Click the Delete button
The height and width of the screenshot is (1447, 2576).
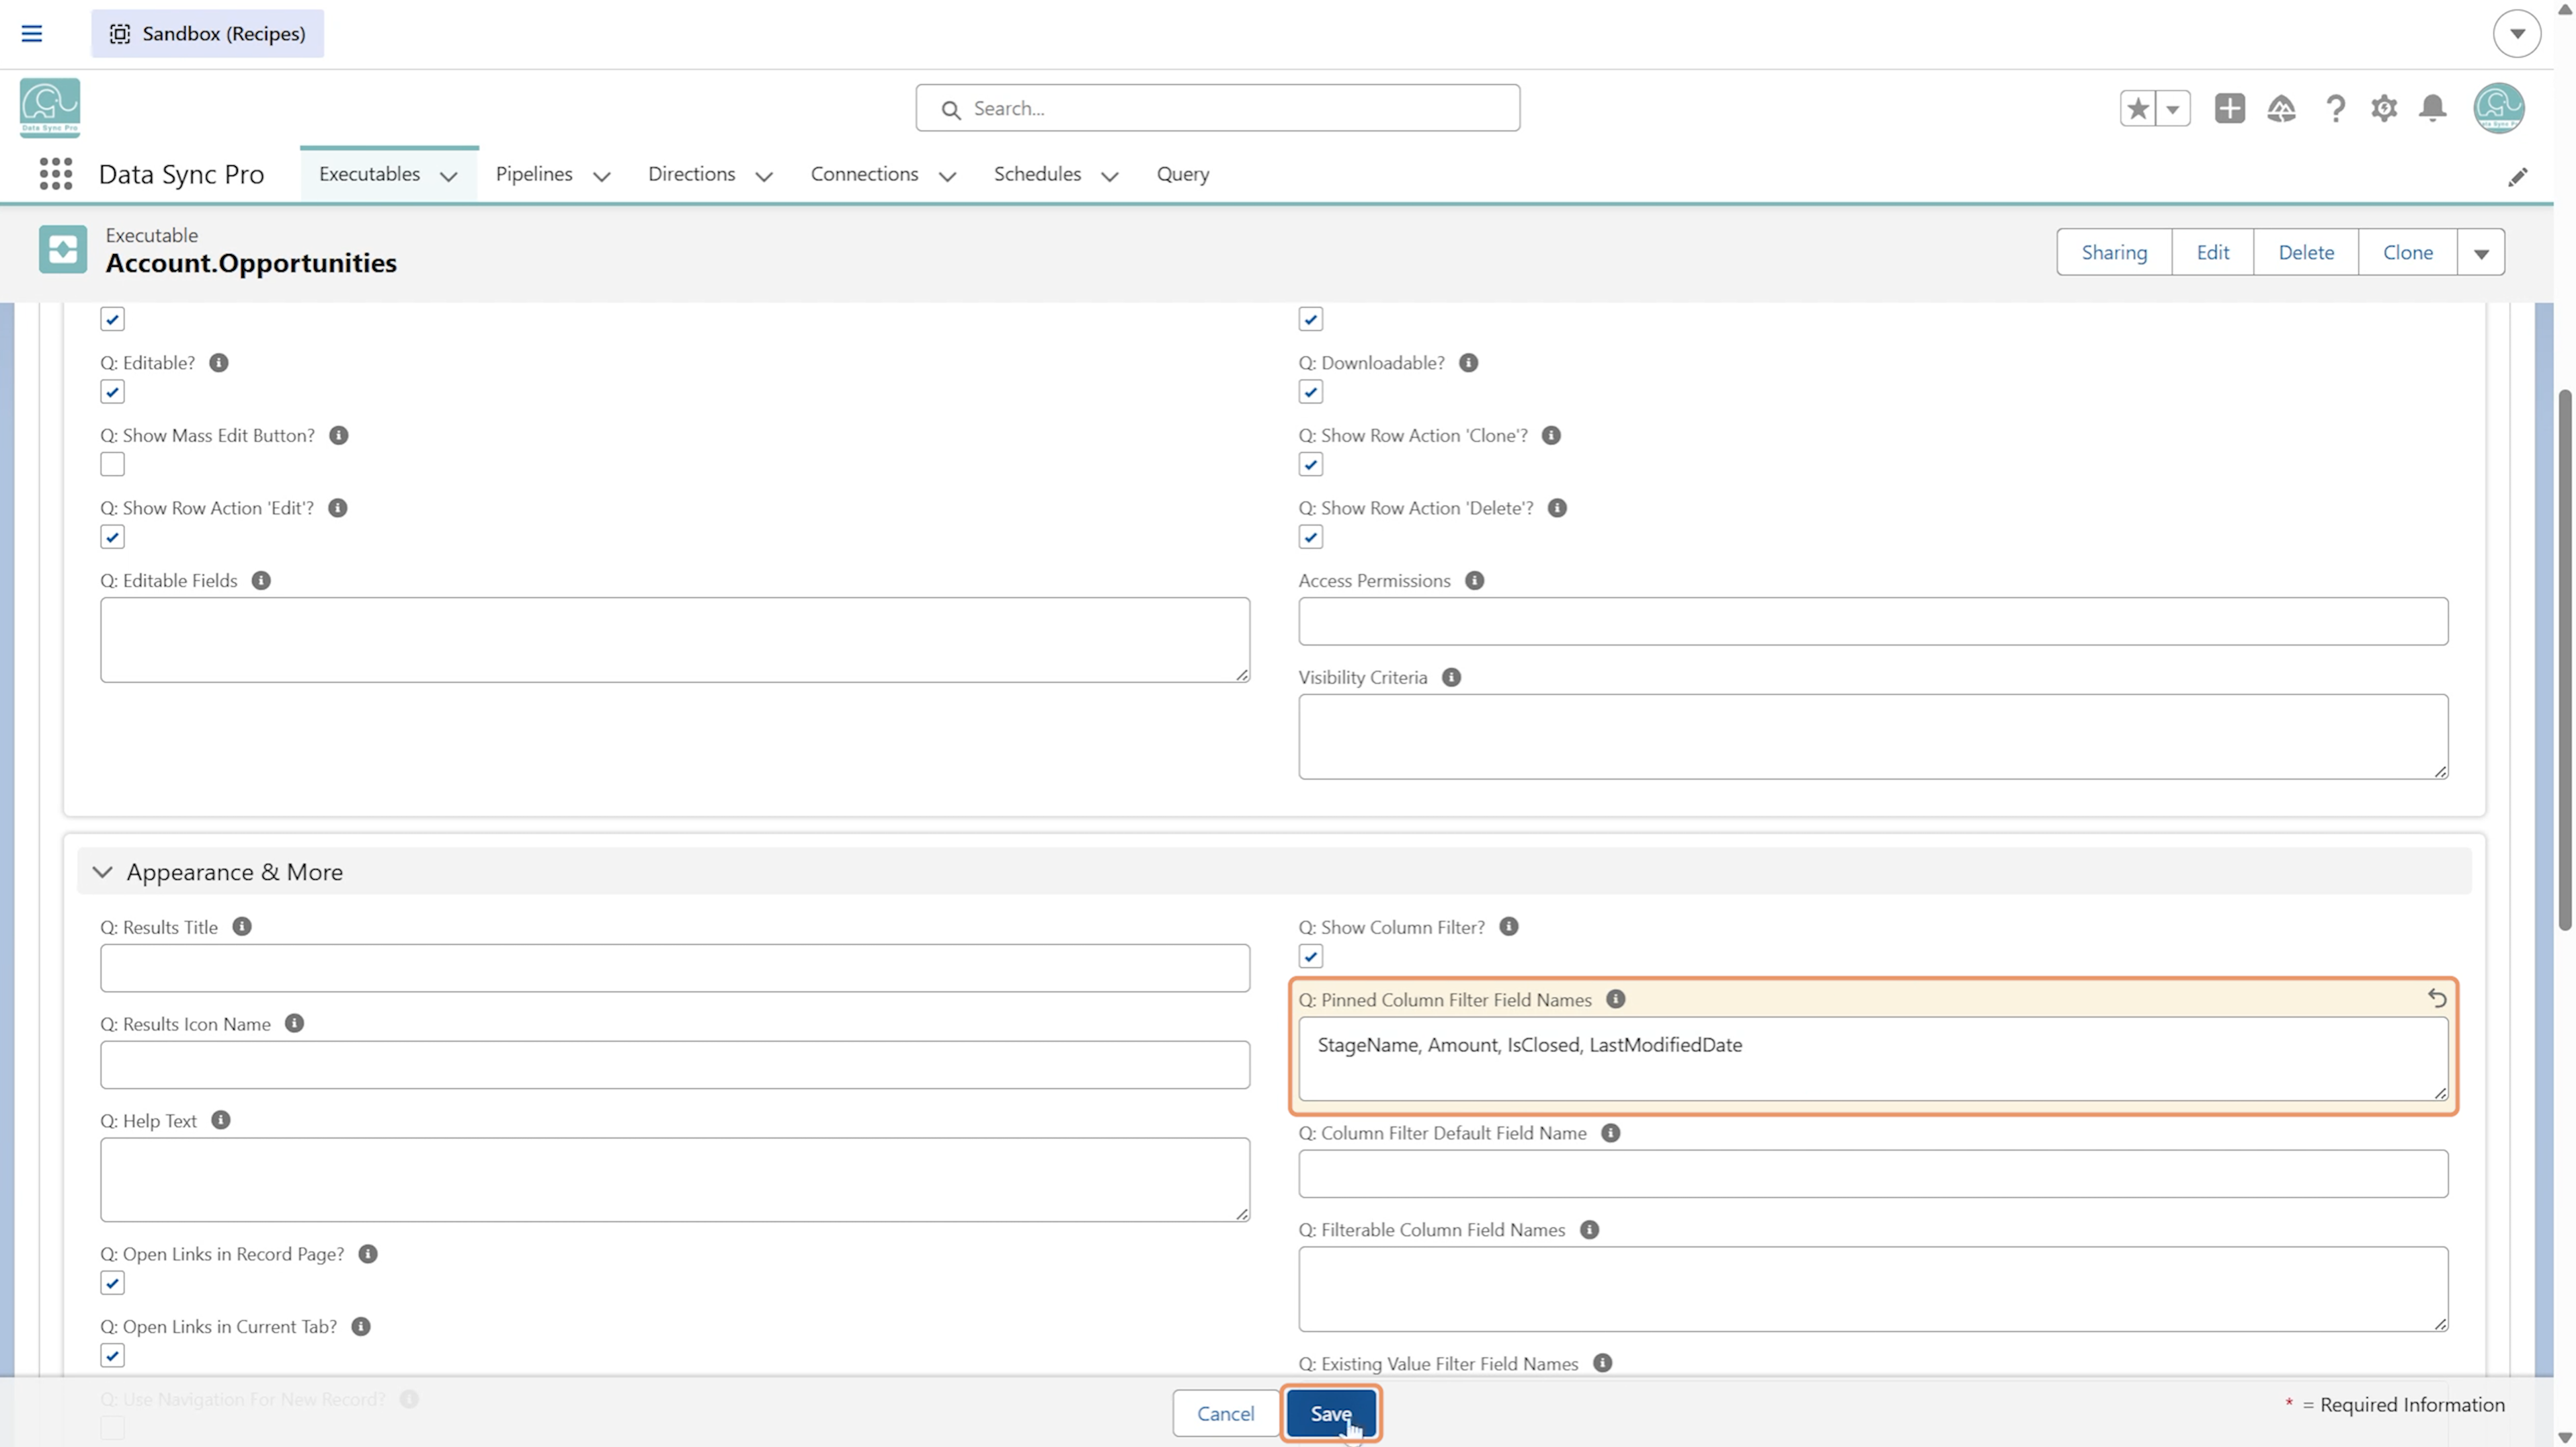tap(2306, 252)
